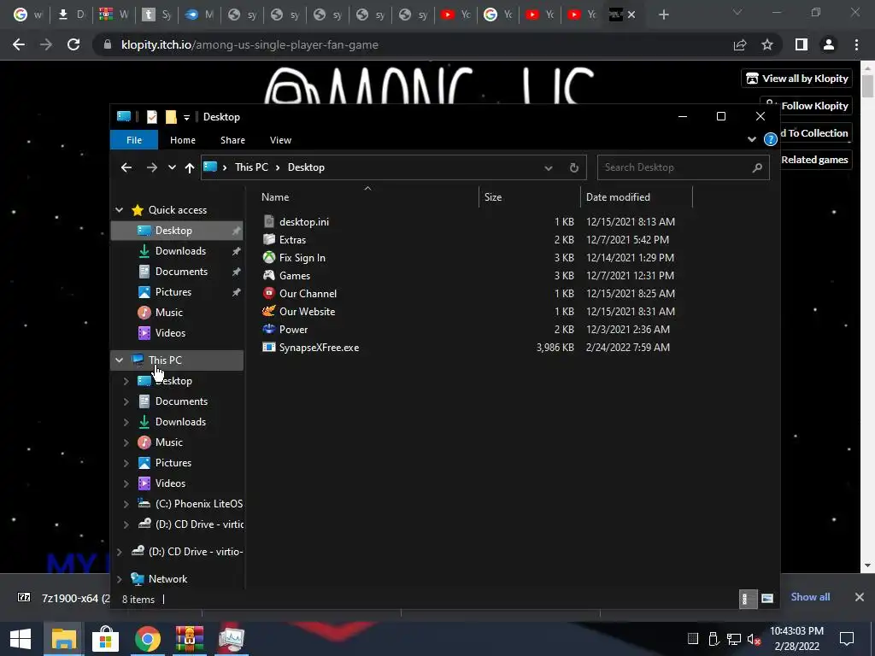Expand Downloads under This PC

coord(126,422)
